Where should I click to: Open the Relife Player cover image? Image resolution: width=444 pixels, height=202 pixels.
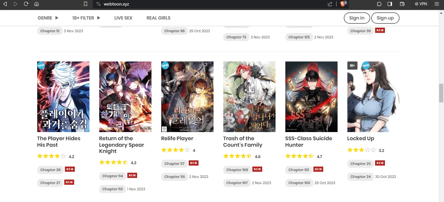[x=187, y=97]
